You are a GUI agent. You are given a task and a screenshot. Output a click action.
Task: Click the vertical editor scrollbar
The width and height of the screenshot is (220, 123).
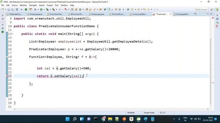click(x=211, y=71)
